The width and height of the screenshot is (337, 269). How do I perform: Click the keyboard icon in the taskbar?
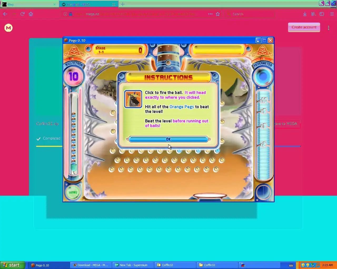coord(291,265)
